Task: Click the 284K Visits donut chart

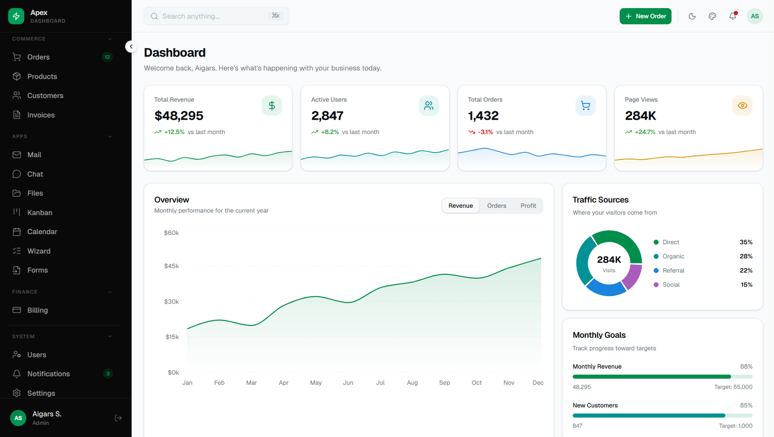Action: (x=609, y=263)
